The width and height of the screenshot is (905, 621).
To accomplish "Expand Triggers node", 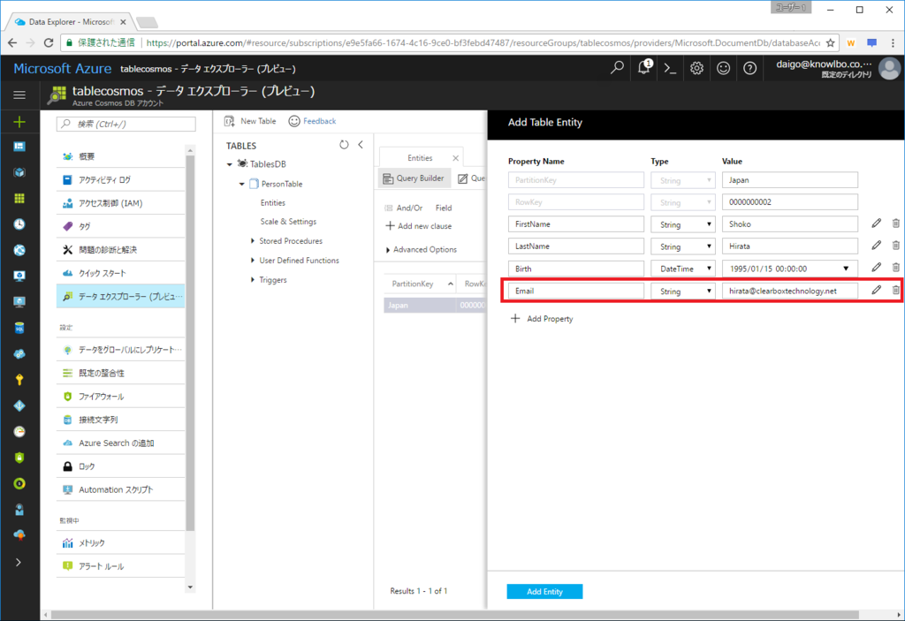I will 252,280.
